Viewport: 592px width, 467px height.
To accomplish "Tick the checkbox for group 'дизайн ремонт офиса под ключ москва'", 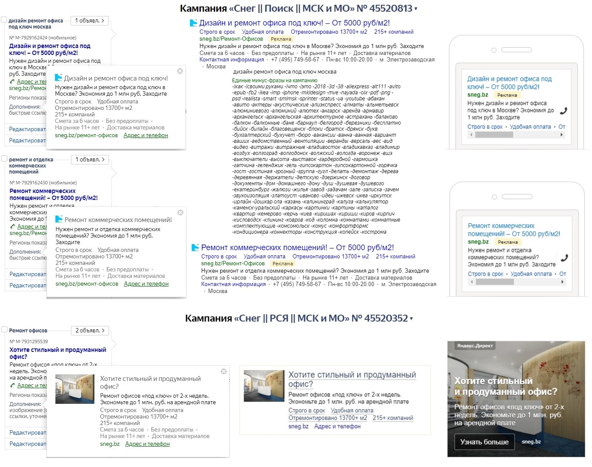I will (4, 19).
